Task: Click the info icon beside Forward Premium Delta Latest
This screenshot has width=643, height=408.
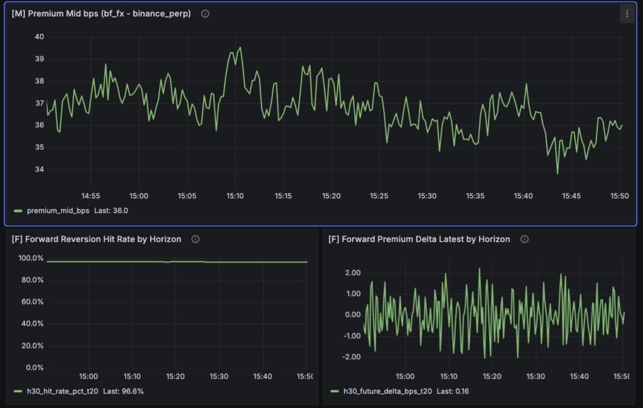Action: tap(524, 239)
